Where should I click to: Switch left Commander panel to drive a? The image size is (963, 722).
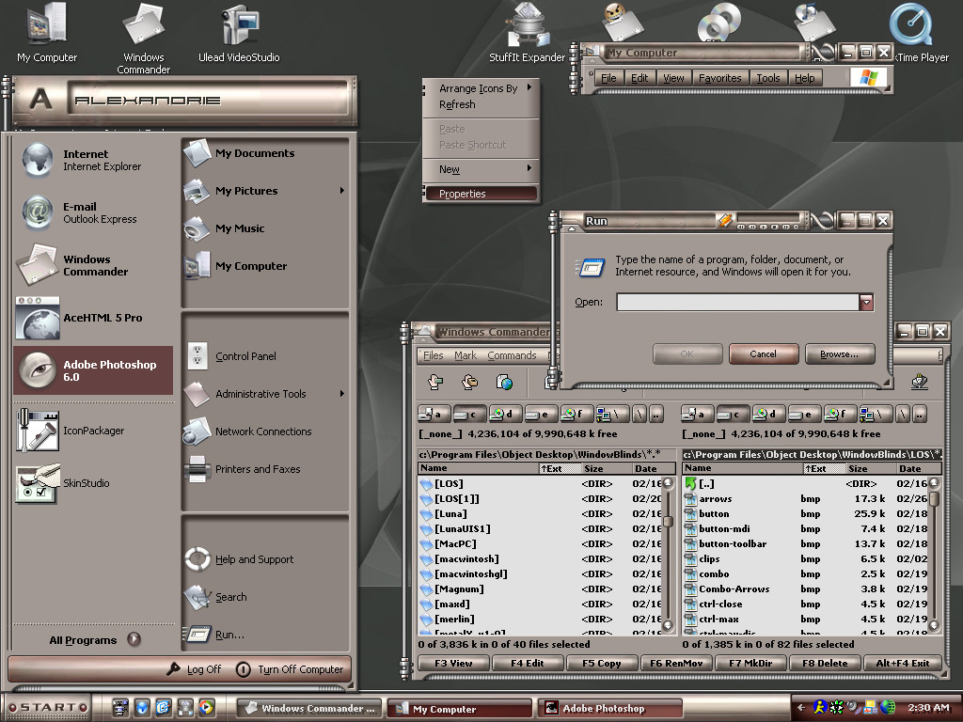(x=434, y=415)
